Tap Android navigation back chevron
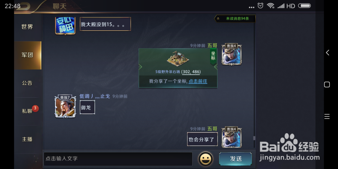The height and width of the screenshot is (169, 338). tap(328, 53)
